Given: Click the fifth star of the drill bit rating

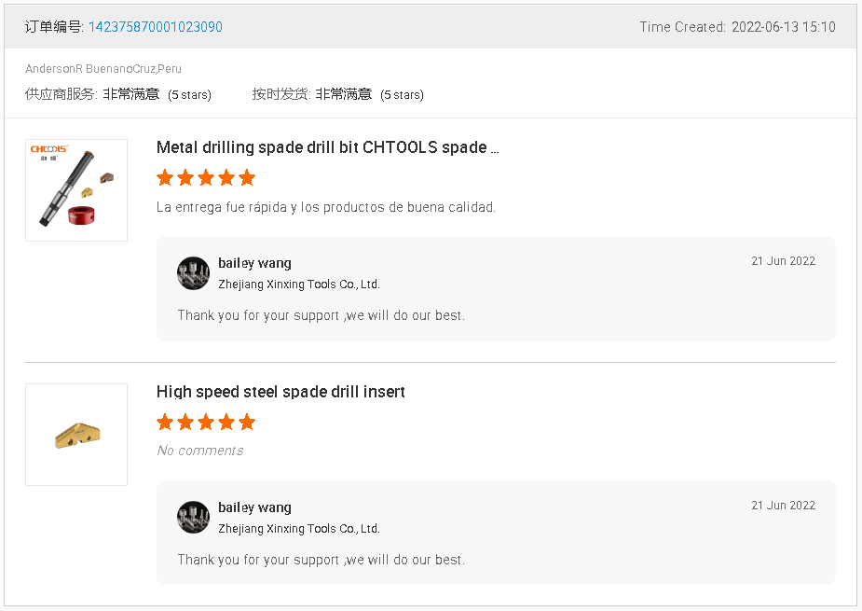Looking at the screenshot, I should coord(247,177).
